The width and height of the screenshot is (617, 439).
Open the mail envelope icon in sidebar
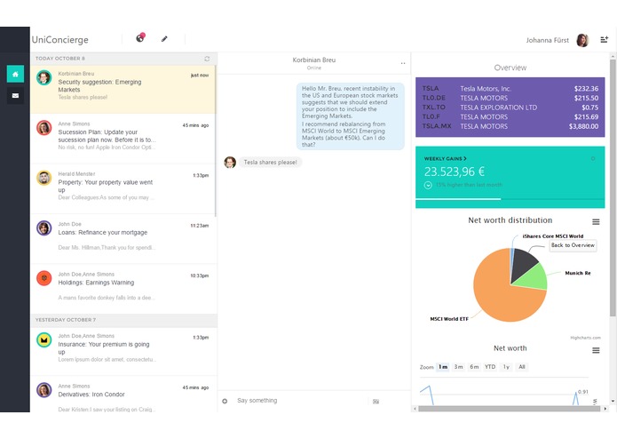[x=15, y=96]
